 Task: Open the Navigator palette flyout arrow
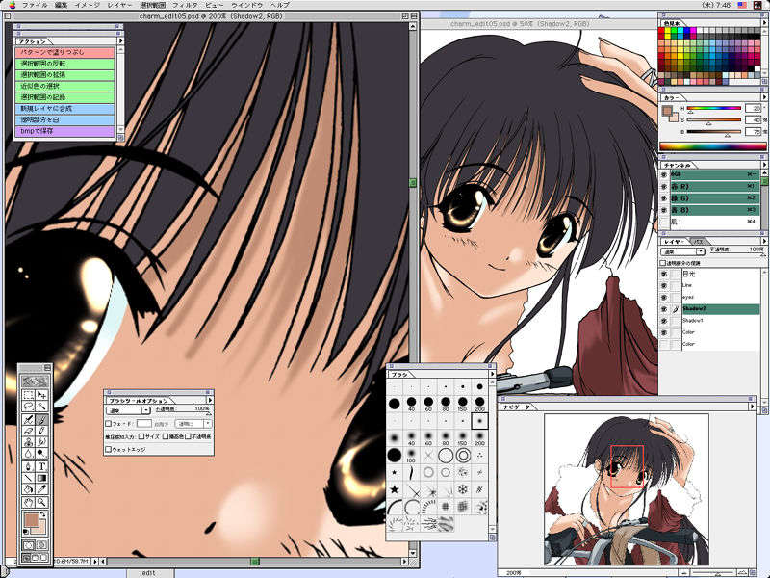[x=752, y=407]
